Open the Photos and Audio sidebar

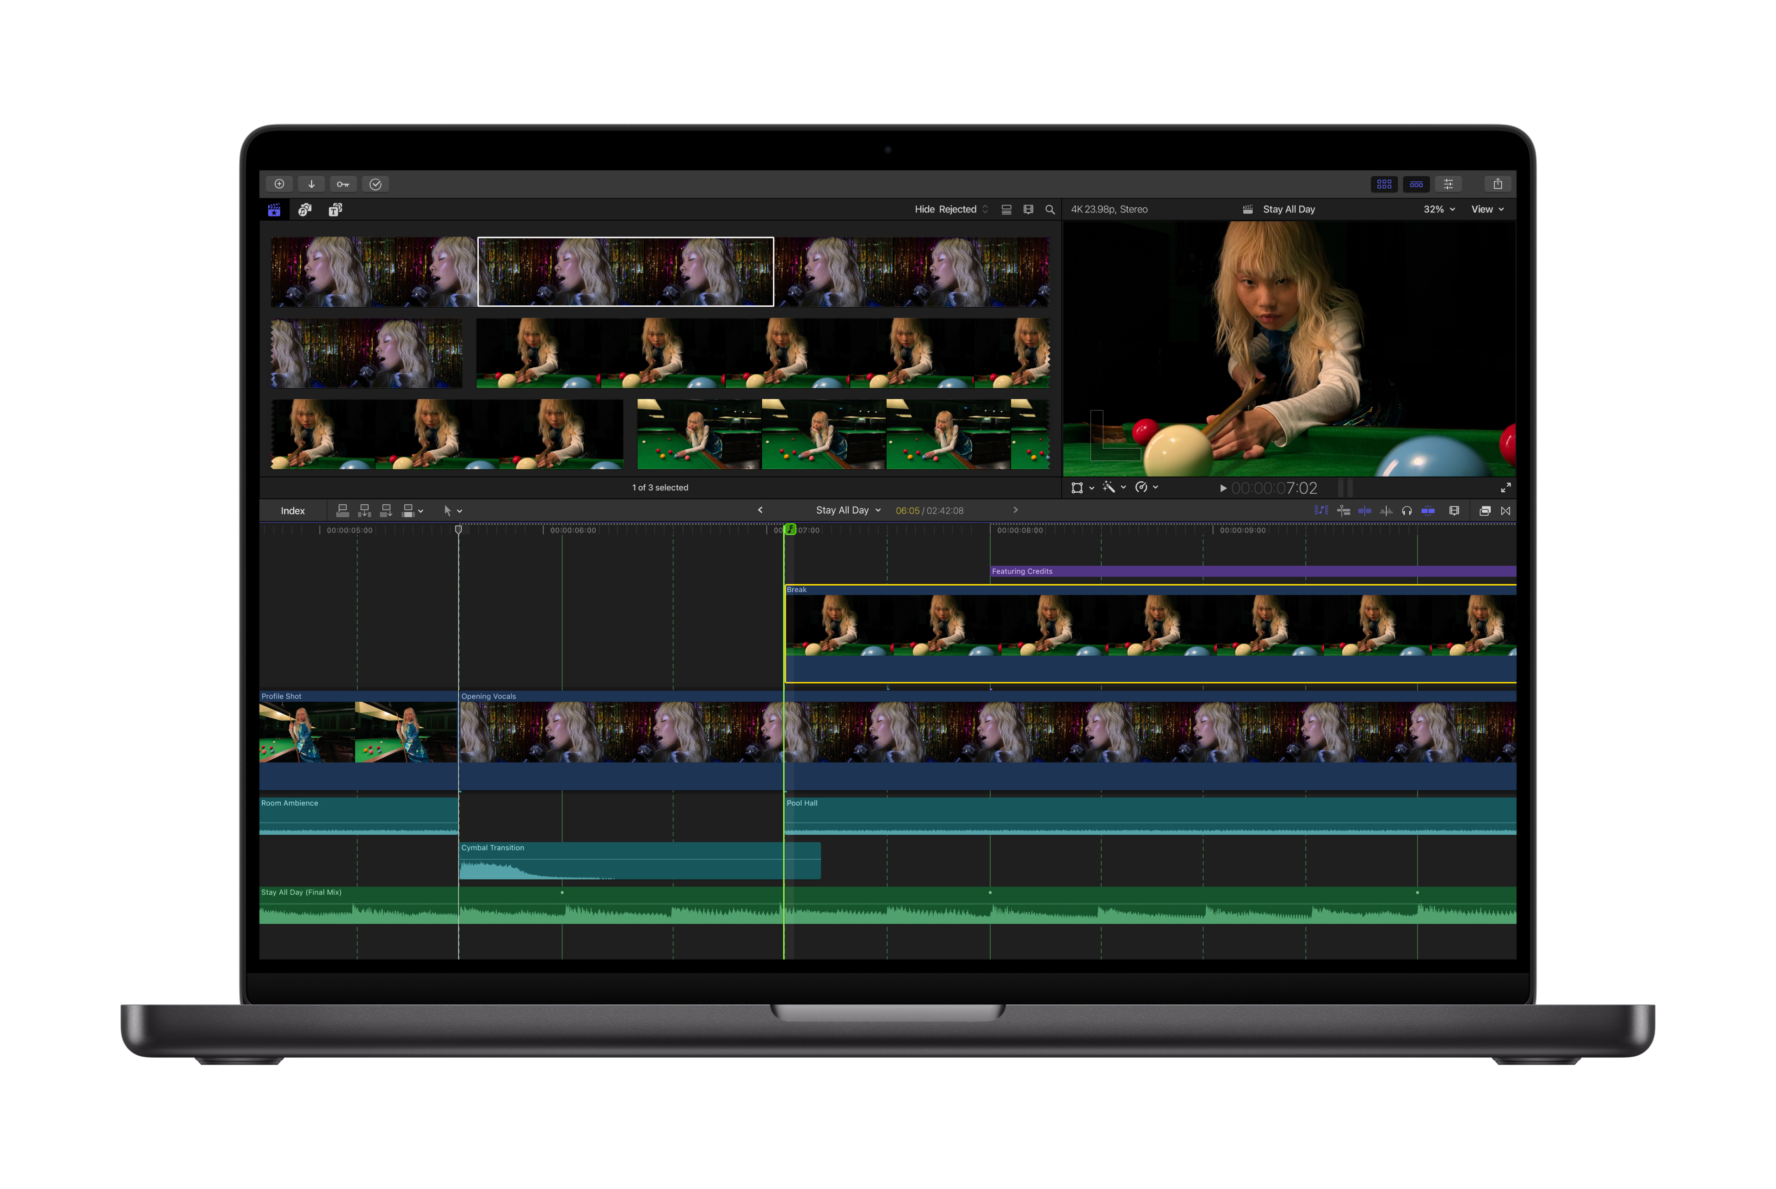tap(305, 209)
